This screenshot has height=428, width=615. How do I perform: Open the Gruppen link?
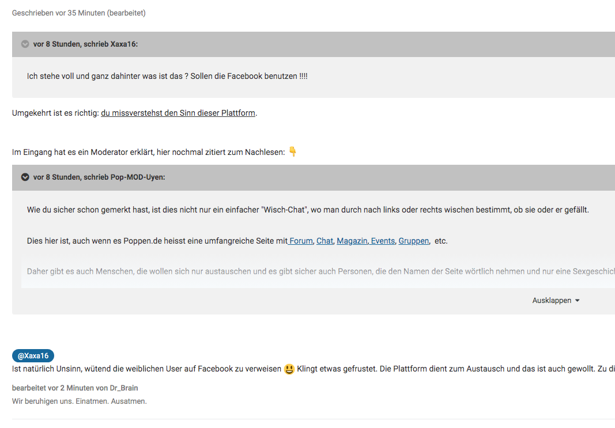tap(413, 241)
